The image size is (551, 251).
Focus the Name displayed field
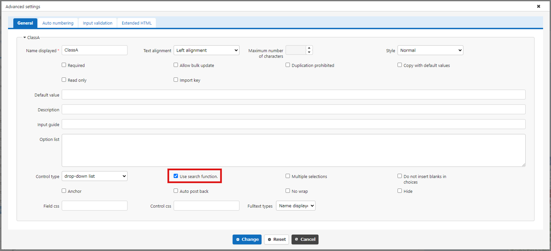tap(95, 50)
